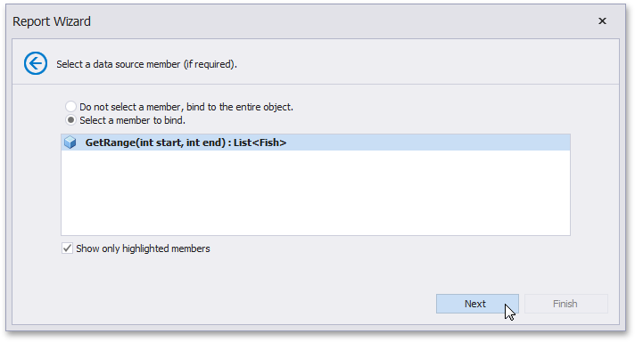Click the 'Show only highlighted members' label text
This screenshot has height=342, width=635.
(x=143, y=248)
